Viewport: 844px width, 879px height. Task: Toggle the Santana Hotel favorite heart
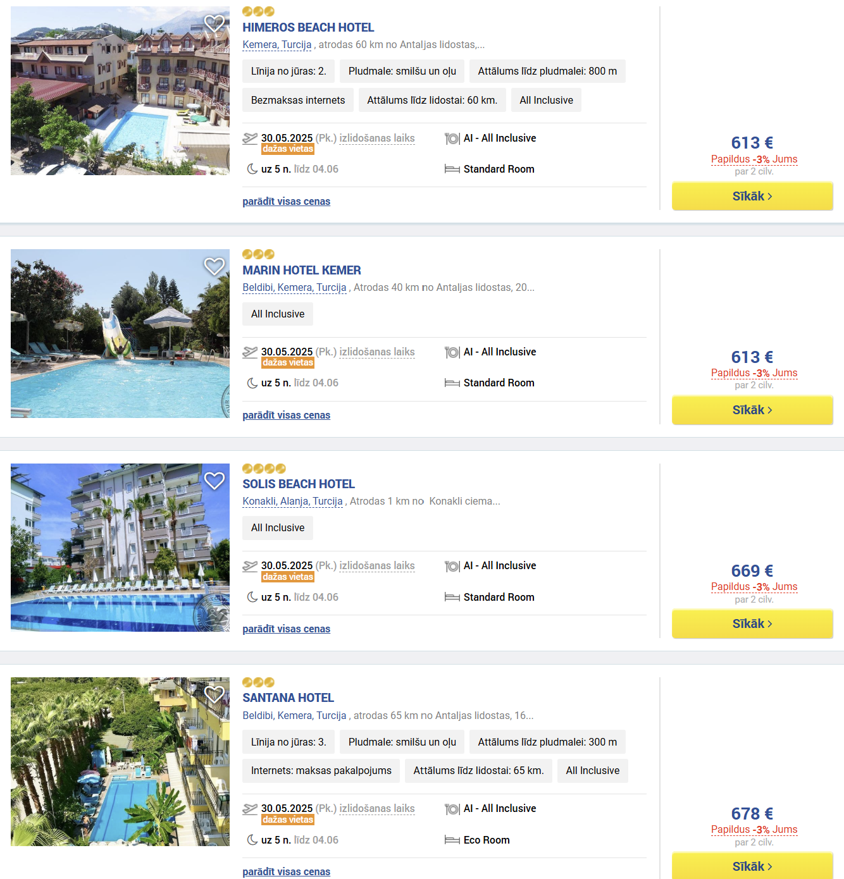214,694
